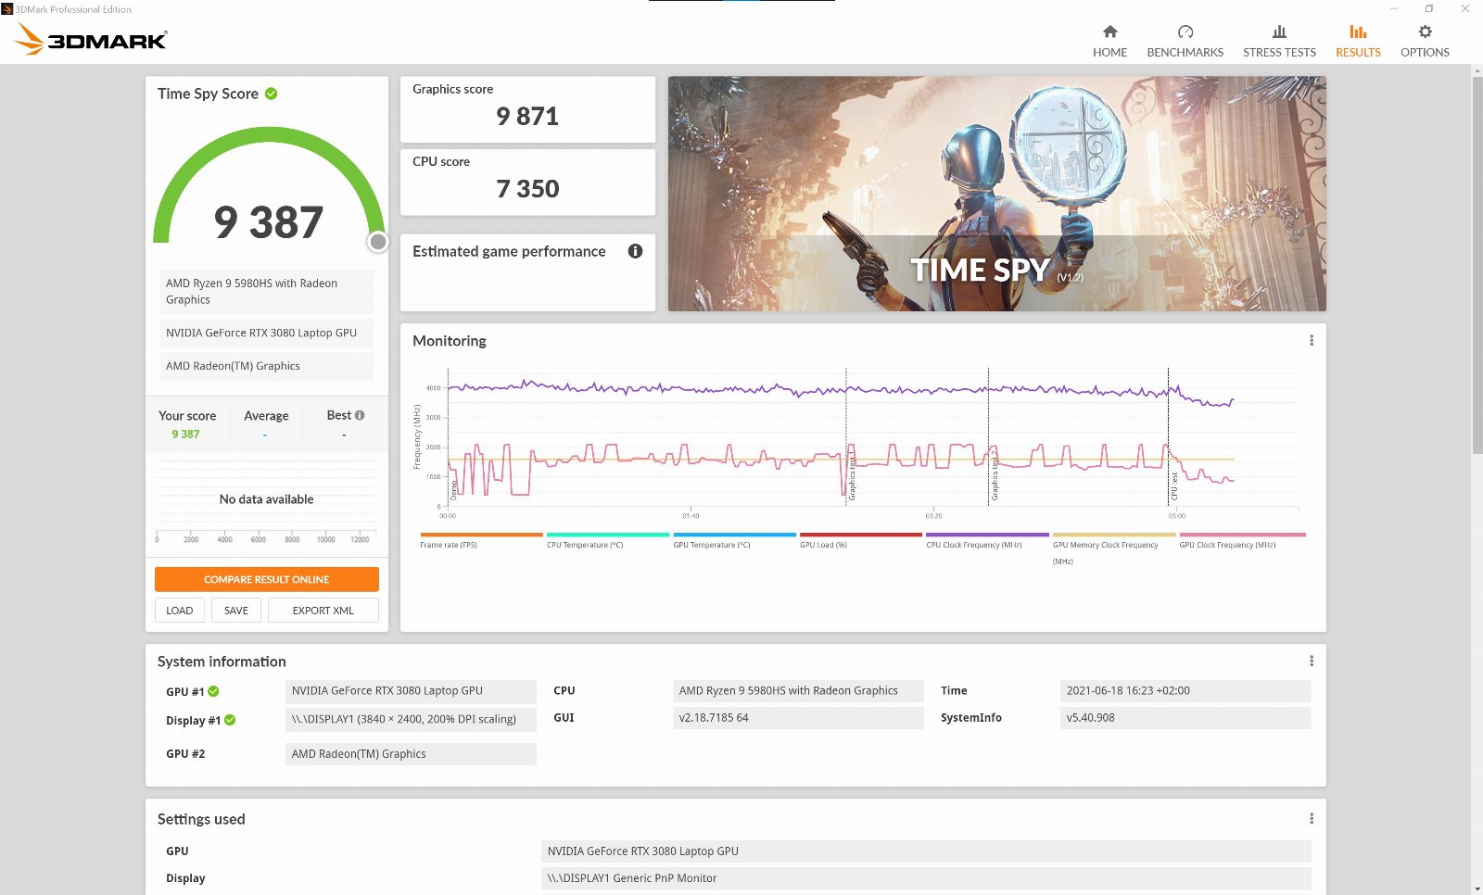The image size is (1483, 895).
Task: Click the green Time Spy Score validation checkmark
Action: pyautogui.click(x=272, y=94)
